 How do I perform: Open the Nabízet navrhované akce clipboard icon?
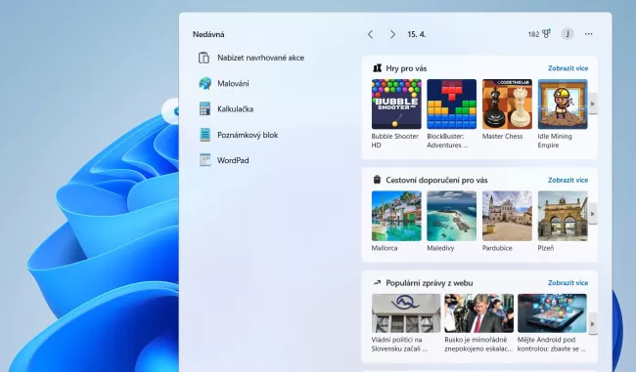pyautogui.click(x=204, y=58)
